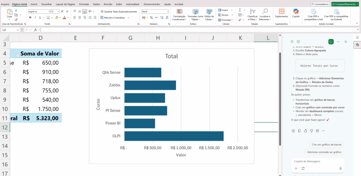Click the format painter brush icon
361x176 pixels.
pyautogui.click(x=17, y=19)
